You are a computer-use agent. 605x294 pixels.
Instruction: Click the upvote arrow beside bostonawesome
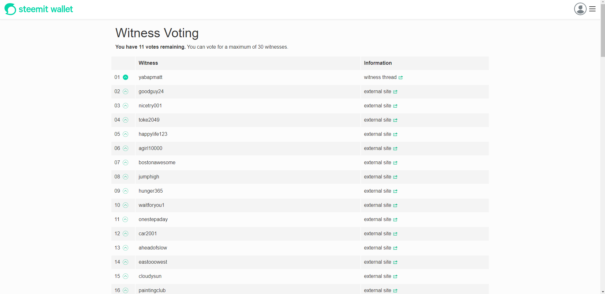pyautogui.click(x=126, y=163)
